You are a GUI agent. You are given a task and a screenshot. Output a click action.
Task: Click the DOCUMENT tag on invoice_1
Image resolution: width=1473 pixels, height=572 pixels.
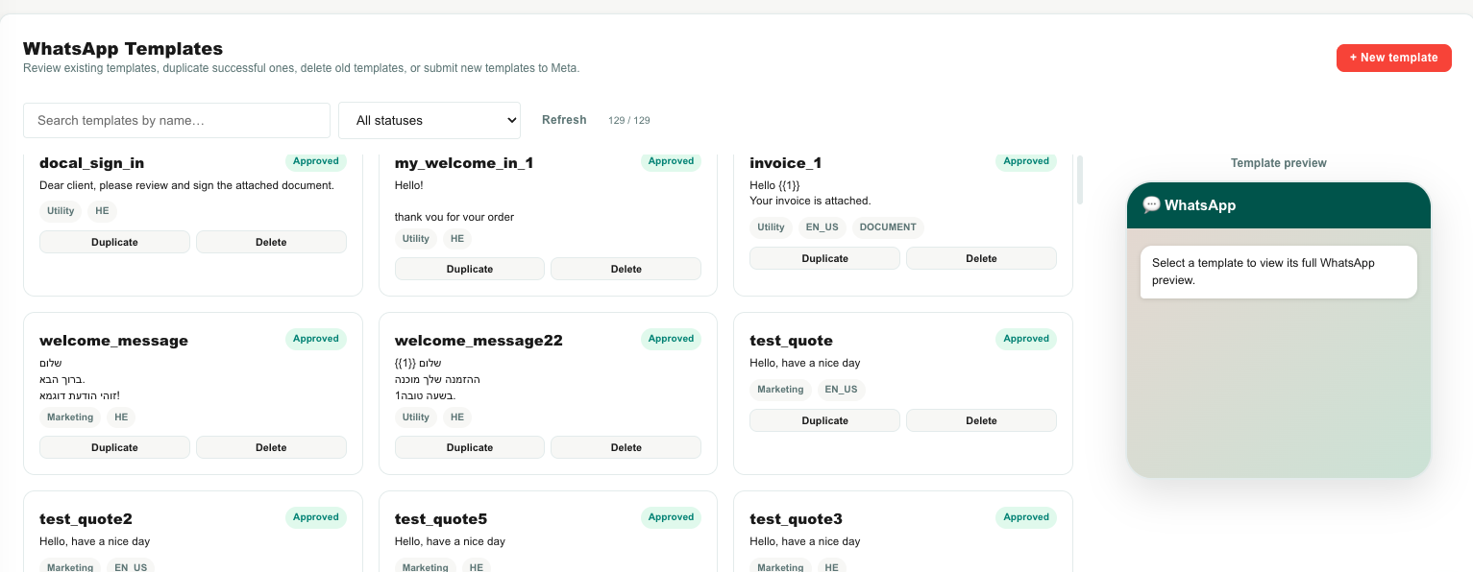coord(888,227)
